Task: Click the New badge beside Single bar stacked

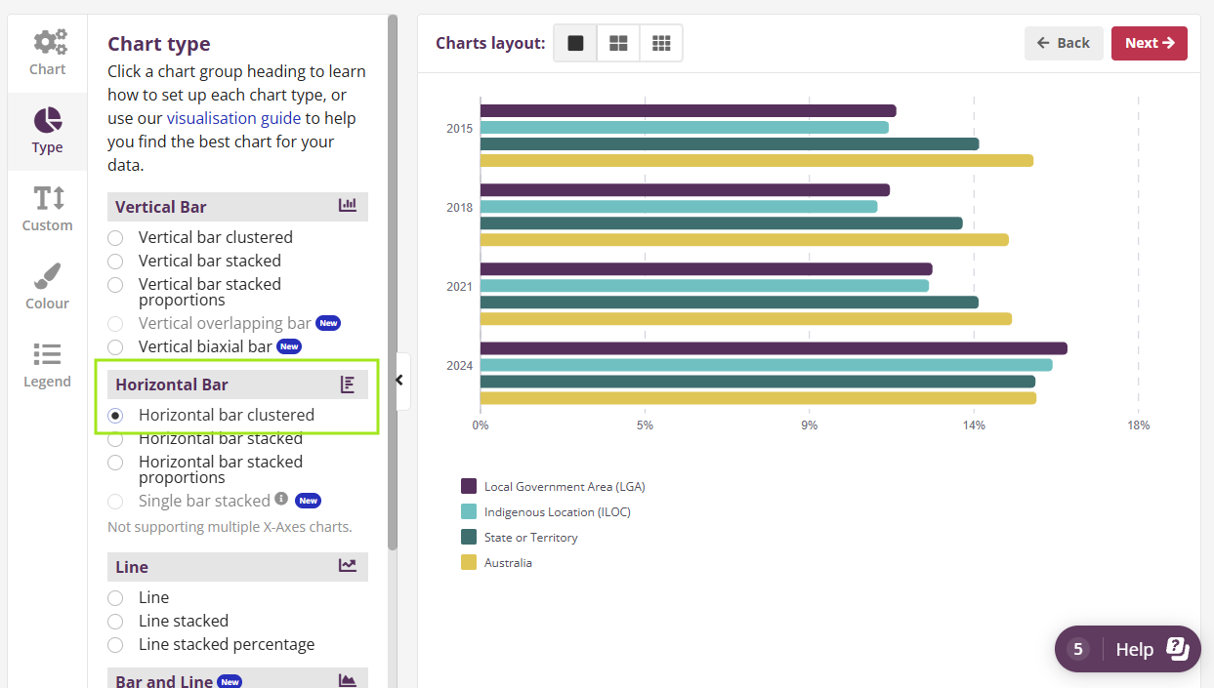Action: click(308, 501)
